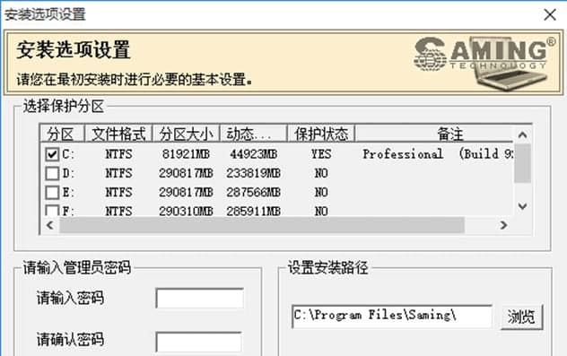Image resolution: width=567 pixels, height=356 pixels.
Task: Select the YES protection status cell
Action: (x=321, y=154)
